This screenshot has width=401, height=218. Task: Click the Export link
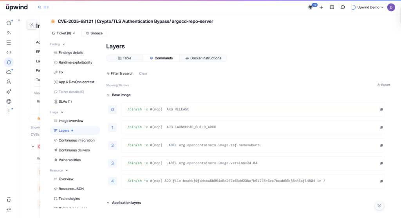coord(383,85)
